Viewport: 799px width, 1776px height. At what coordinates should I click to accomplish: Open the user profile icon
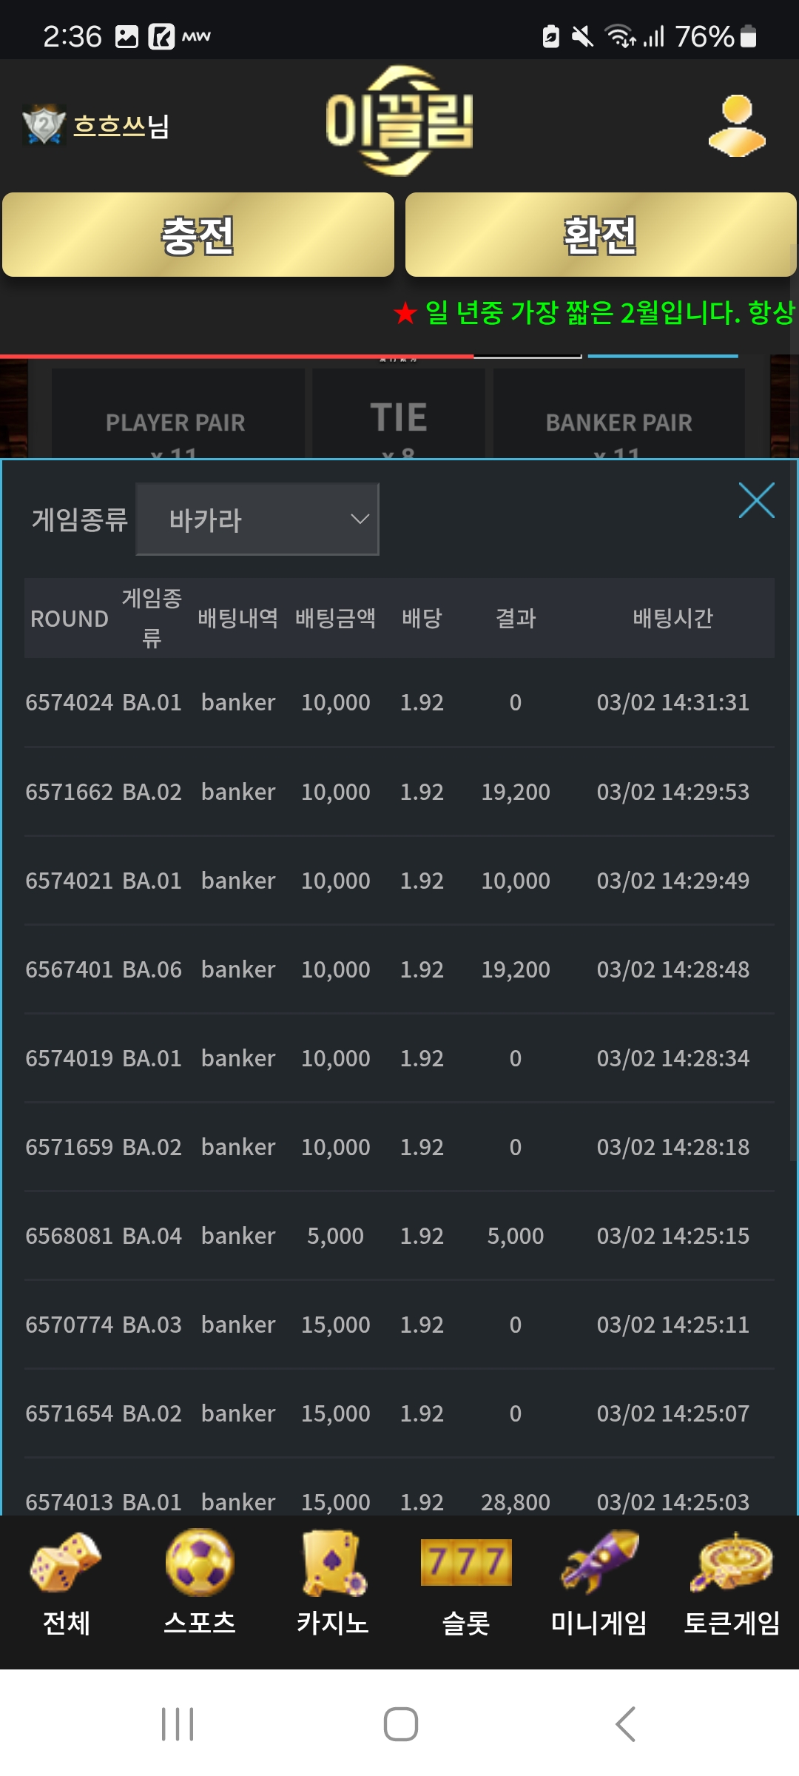pos(736,126)
